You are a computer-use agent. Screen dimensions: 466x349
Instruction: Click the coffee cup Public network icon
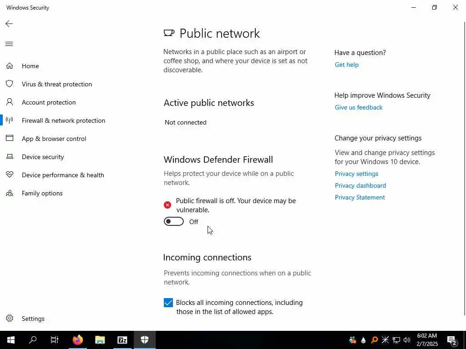coord(169,33)
